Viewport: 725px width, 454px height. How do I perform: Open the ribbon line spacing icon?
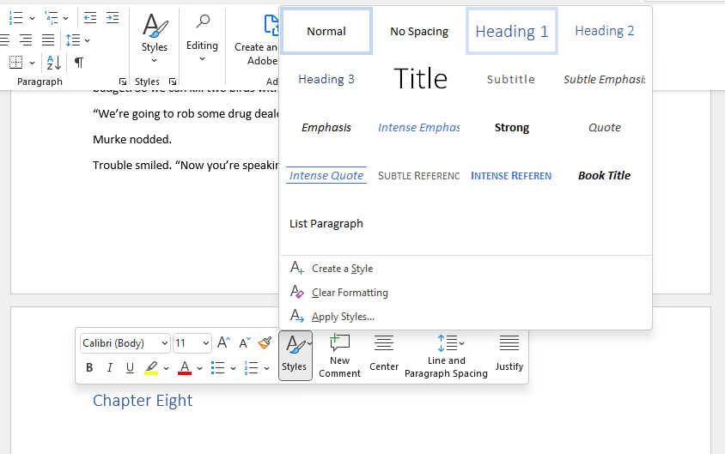click(x=73, y=40)
